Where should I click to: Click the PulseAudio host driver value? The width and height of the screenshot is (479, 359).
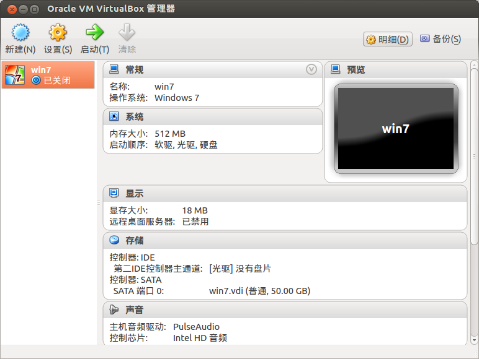click(x=196, y=327)
